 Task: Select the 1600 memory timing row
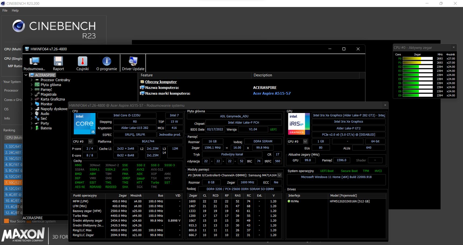(x=234, y=201)
